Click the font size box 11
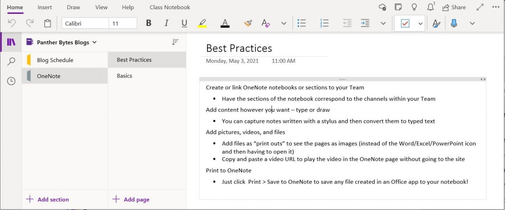This screenshot has height=210, width=505. (x=123, y=23)
